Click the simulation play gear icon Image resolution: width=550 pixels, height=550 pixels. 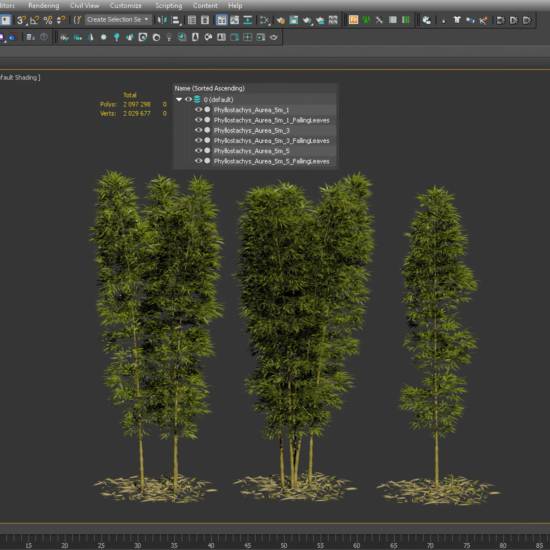click(x=514, y=20)
